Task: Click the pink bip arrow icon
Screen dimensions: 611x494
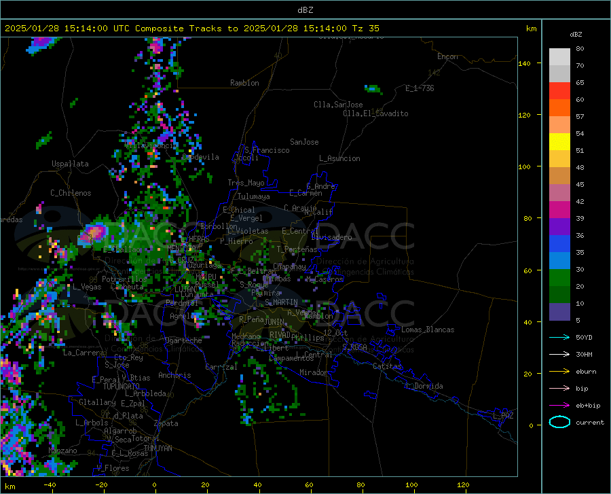Action: coord(559,389)
